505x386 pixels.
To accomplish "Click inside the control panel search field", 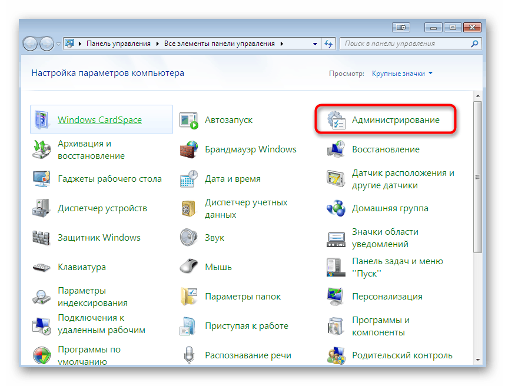I will pos(412,43).
